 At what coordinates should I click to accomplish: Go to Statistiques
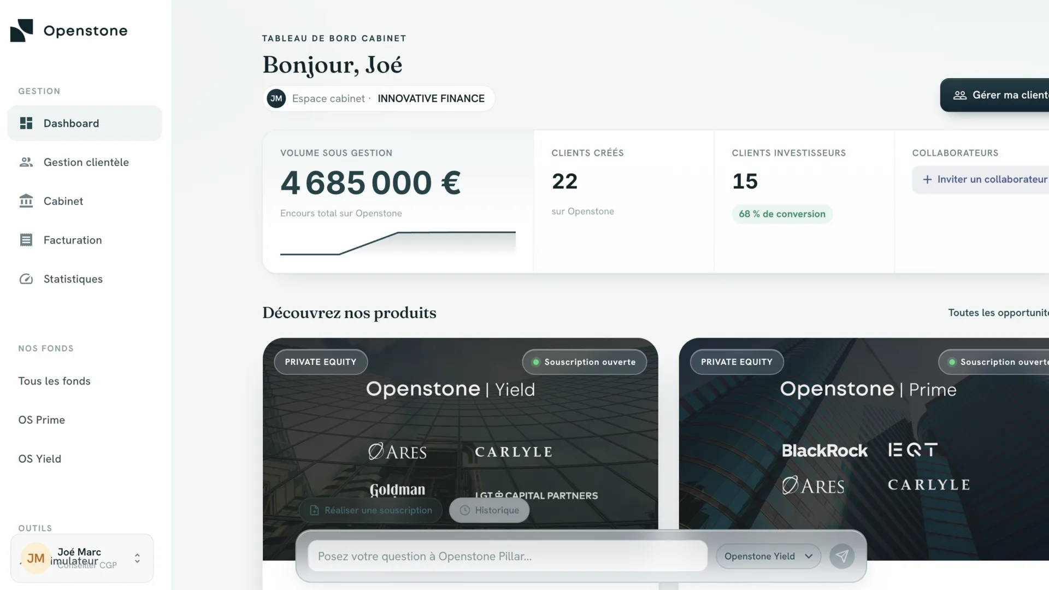[x=85, y=279]
